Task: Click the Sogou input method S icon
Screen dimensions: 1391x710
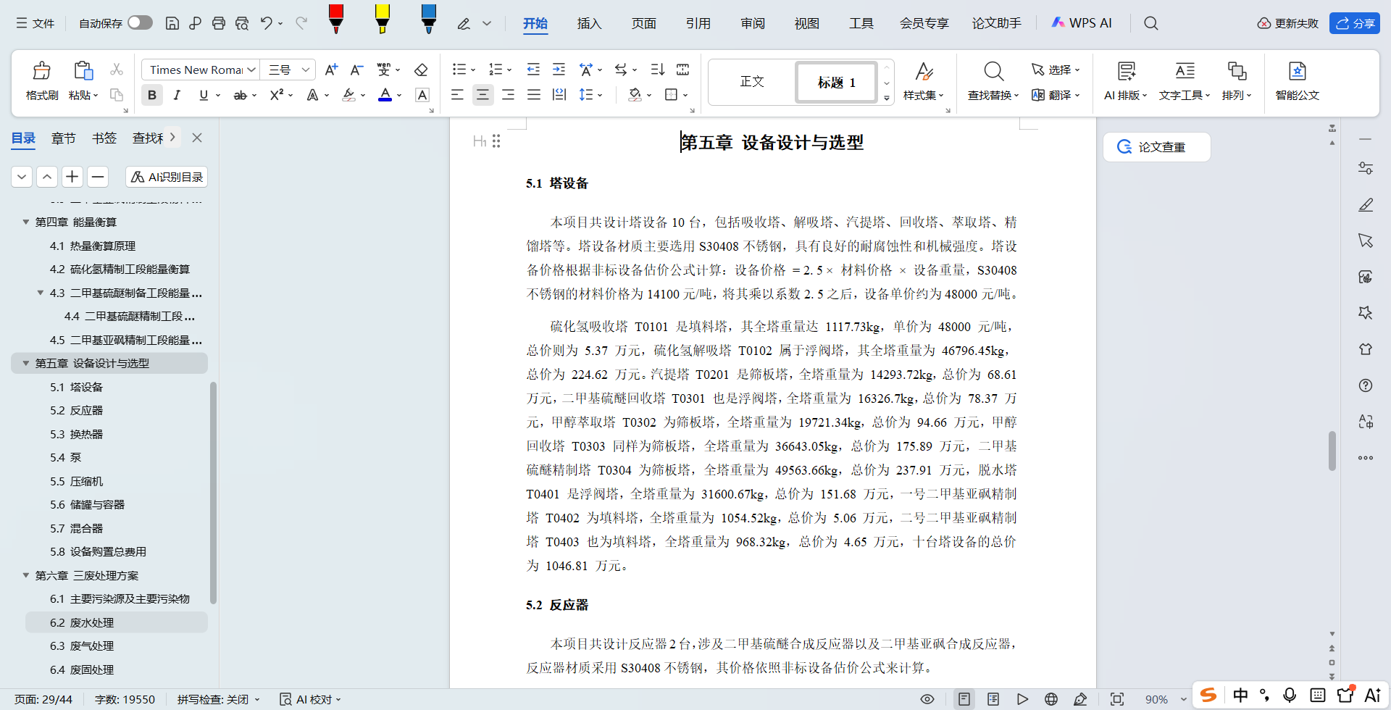Action: pyautogui.click(x=1208, y=695)
